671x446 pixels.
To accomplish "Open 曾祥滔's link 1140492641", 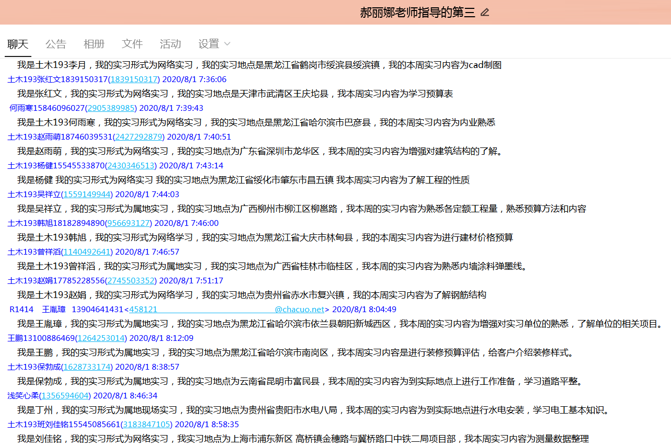I will [87, 252].
